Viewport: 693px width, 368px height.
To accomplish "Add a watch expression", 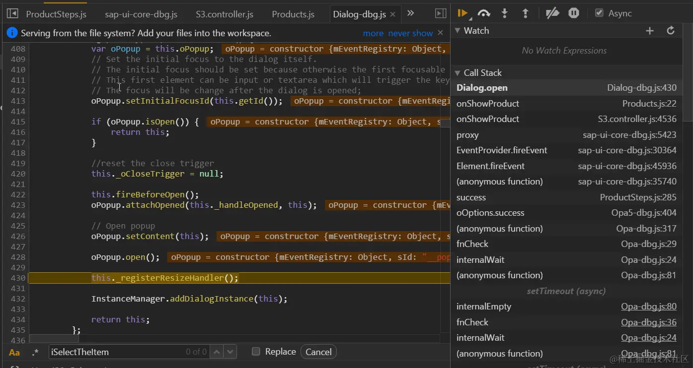I will (x=650, y=31).
